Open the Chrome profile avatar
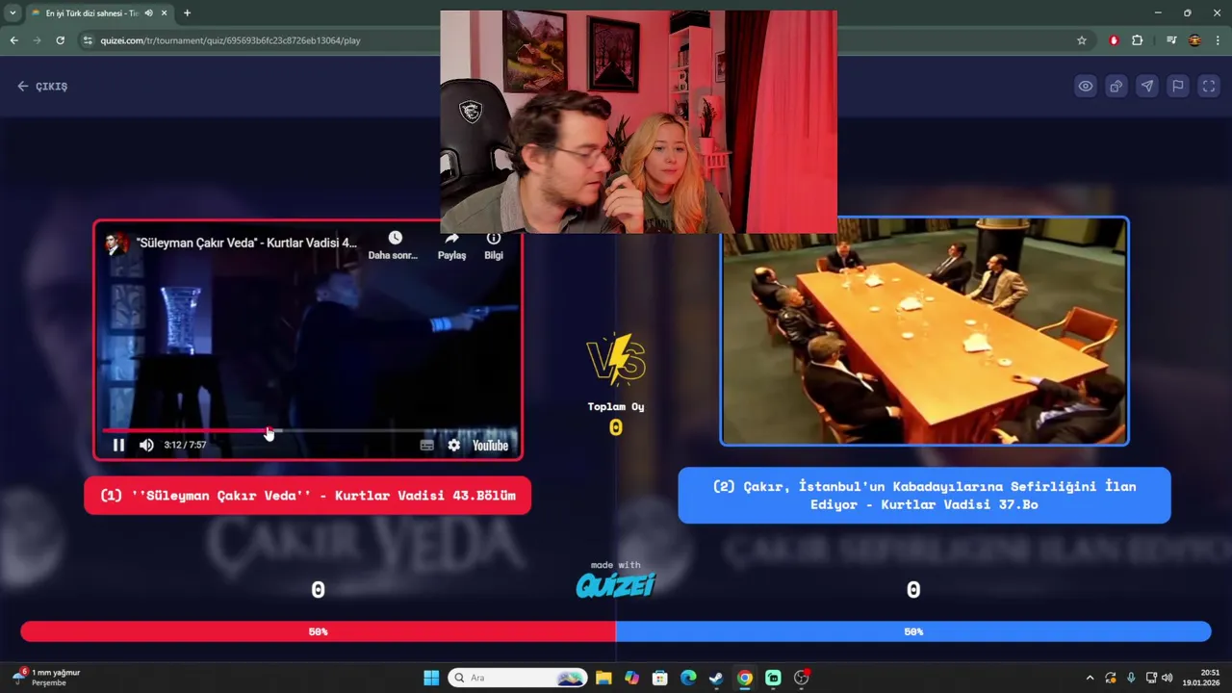Image resolution: width=1232 pixels, height=693 pixels. pyautogui.click(x=1194, y=40)
